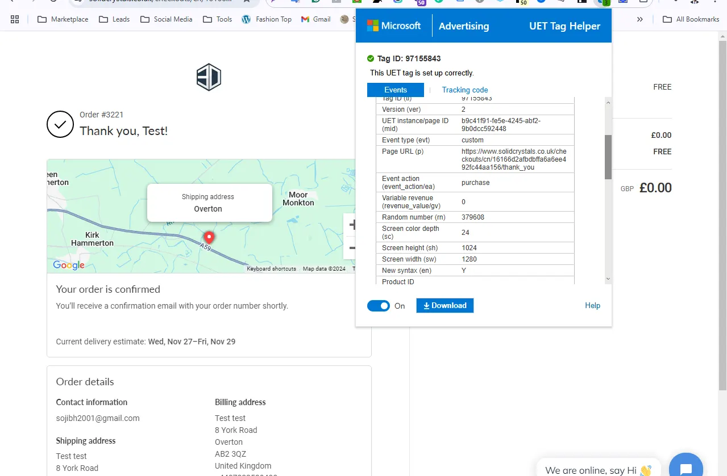Click the Shipping address Overton map card
This screenshot has width=727, height=476.
pos(210,203)
